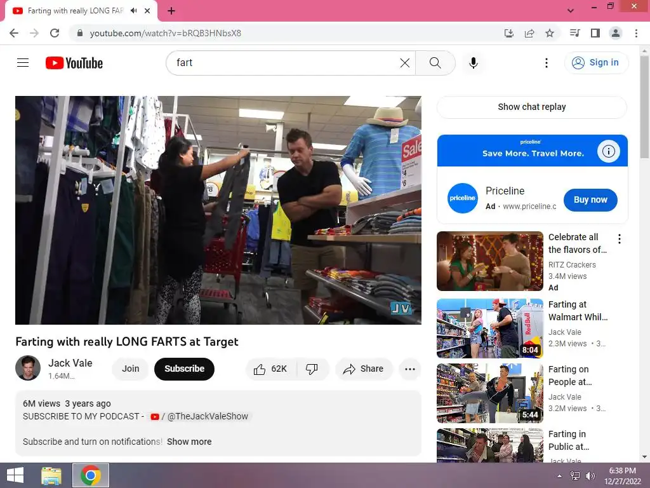The height and width of the screenshot is (488, 650).
Task: Open Farting at Walmart Whil... title
Action: pos(578,311)
